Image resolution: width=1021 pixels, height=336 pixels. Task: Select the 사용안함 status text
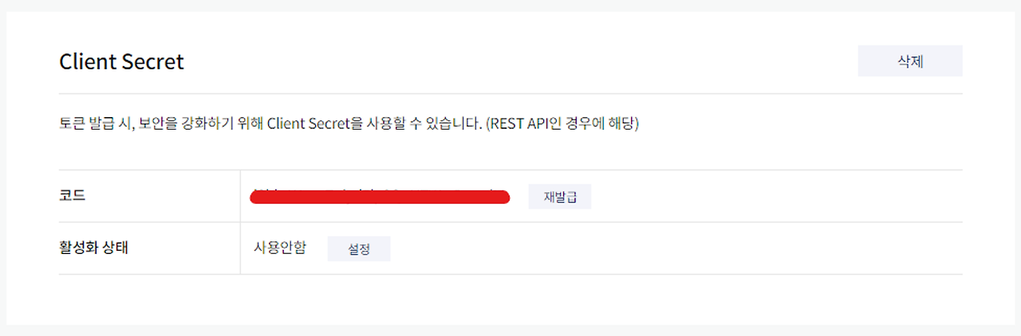click(x=279, y=248)
